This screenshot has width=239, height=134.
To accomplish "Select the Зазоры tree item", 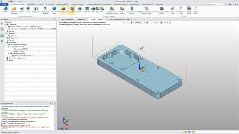I will (x=11, y=31).
